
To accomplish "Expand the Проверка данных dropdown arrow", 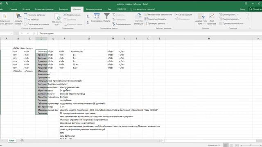I will point(167,24).
